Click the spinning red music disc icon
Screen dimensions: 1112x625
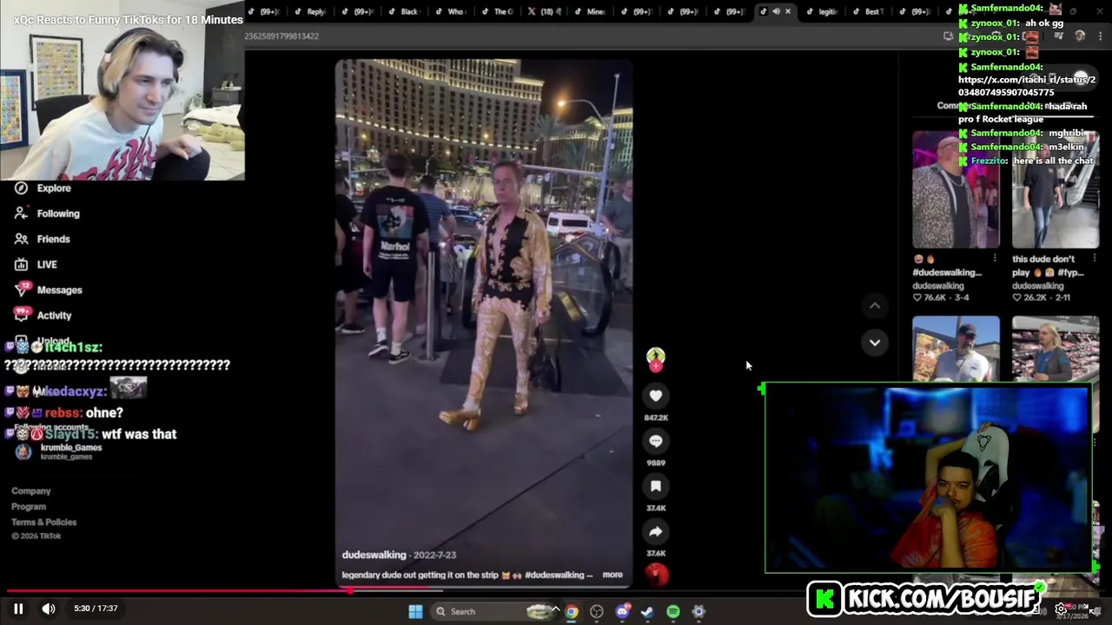point(656,574)
